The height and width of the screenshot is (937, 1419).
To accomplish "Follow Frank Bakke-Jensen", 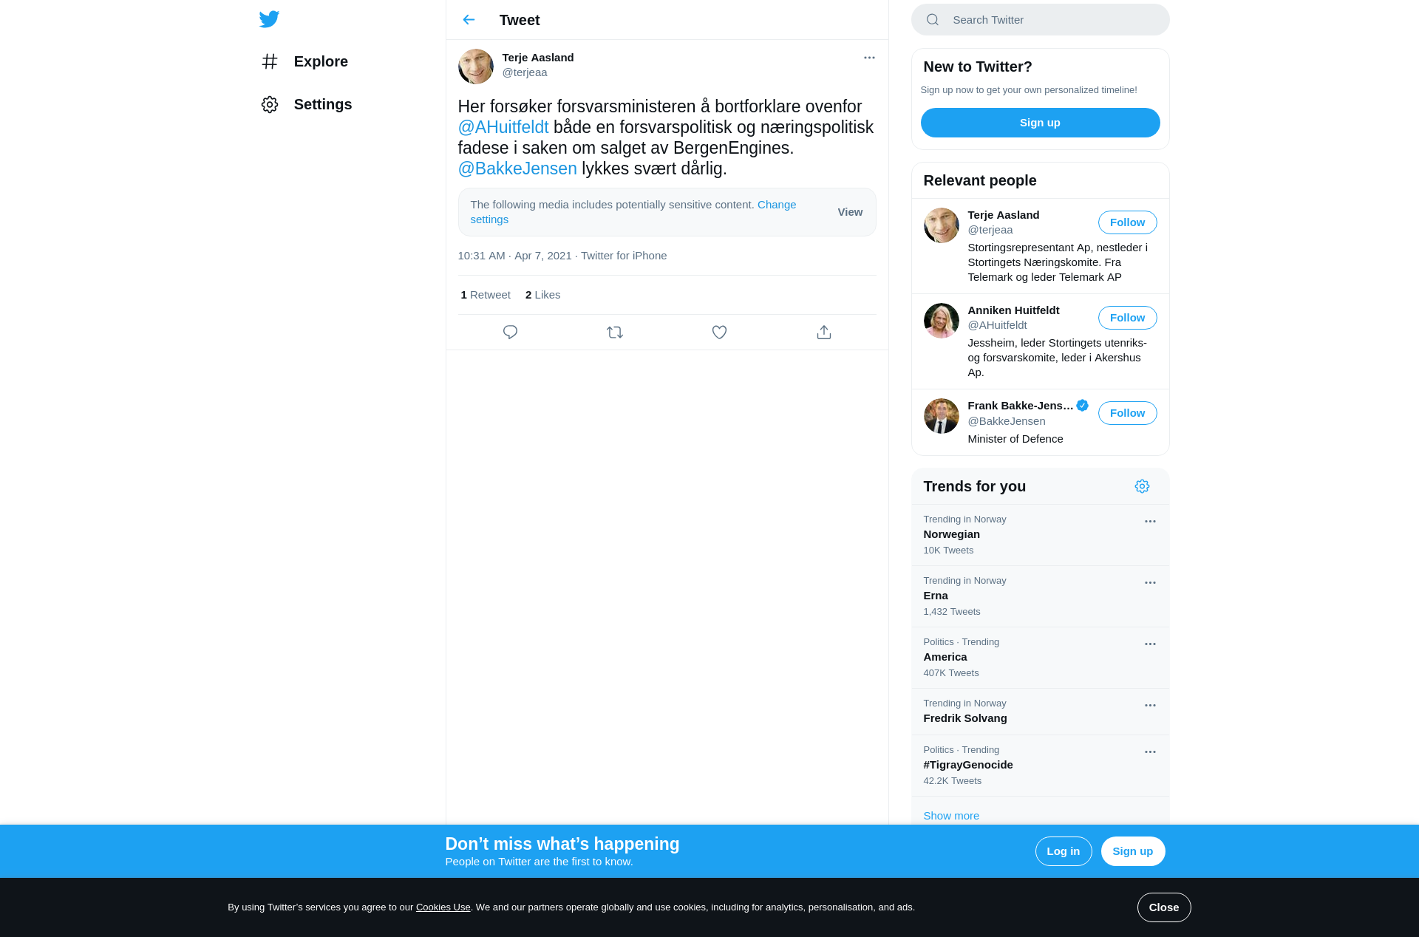I will point(1127,413).
